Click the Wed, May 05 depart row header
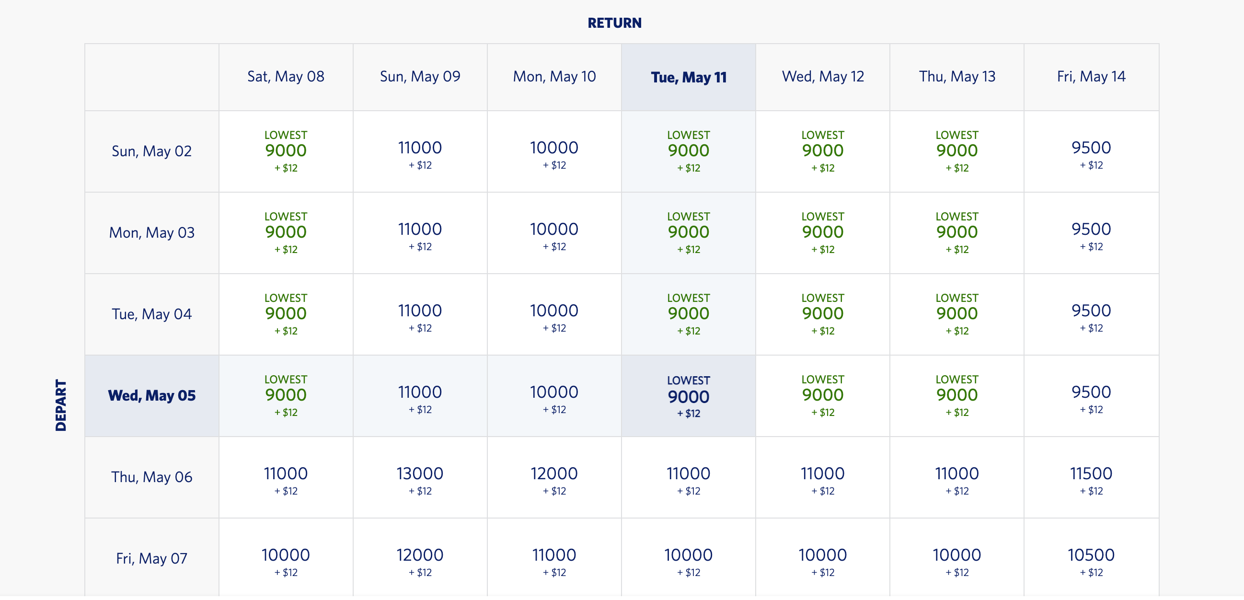The image size is (1244, 600). click(x=151, y=397)
